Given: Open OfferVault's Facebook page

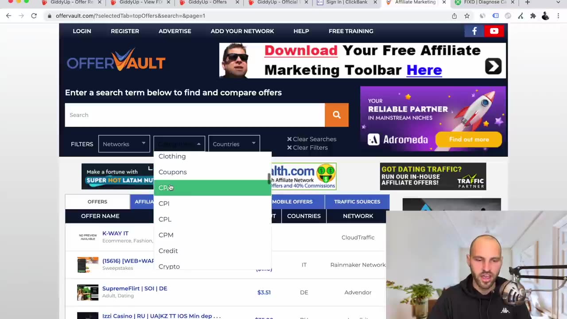Looking at the screenshot, I should click(474, 31).
